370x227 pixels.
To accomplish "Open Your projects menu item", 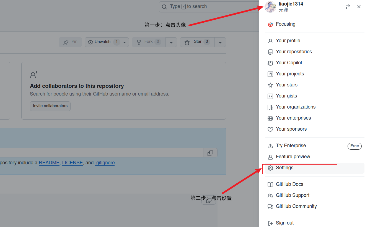I will (x=315, y=74).
